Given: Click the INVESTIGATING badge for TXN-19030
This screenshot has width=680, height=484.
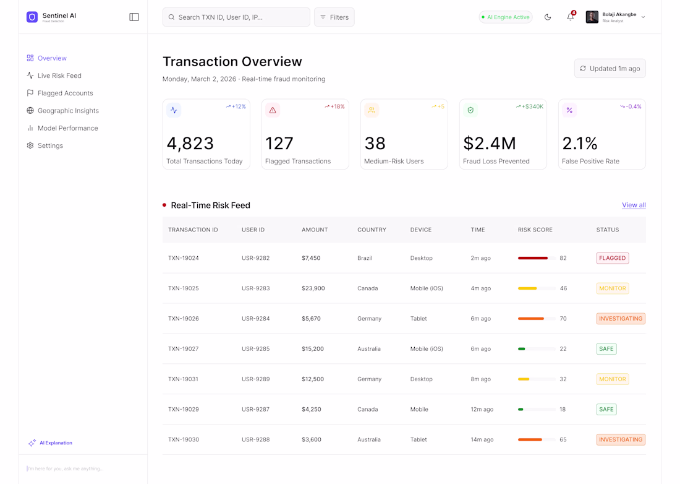Looking at the screenshot, I should (621, 439).
